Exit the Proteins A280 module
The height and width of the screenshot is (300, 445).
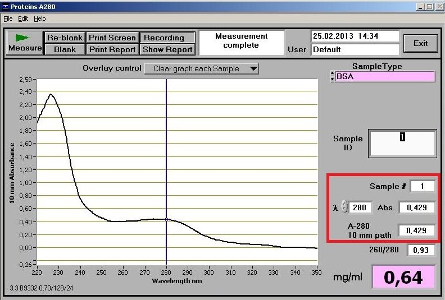(x=420, y=43)
